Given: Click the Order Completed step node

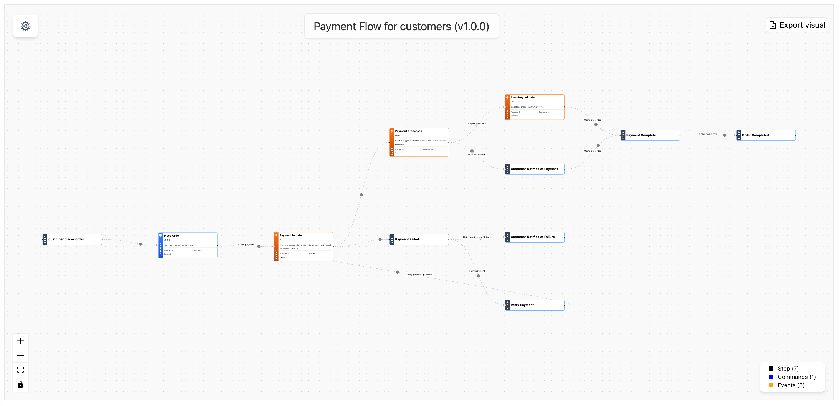Looking at the screenshot, I should 766,135.
